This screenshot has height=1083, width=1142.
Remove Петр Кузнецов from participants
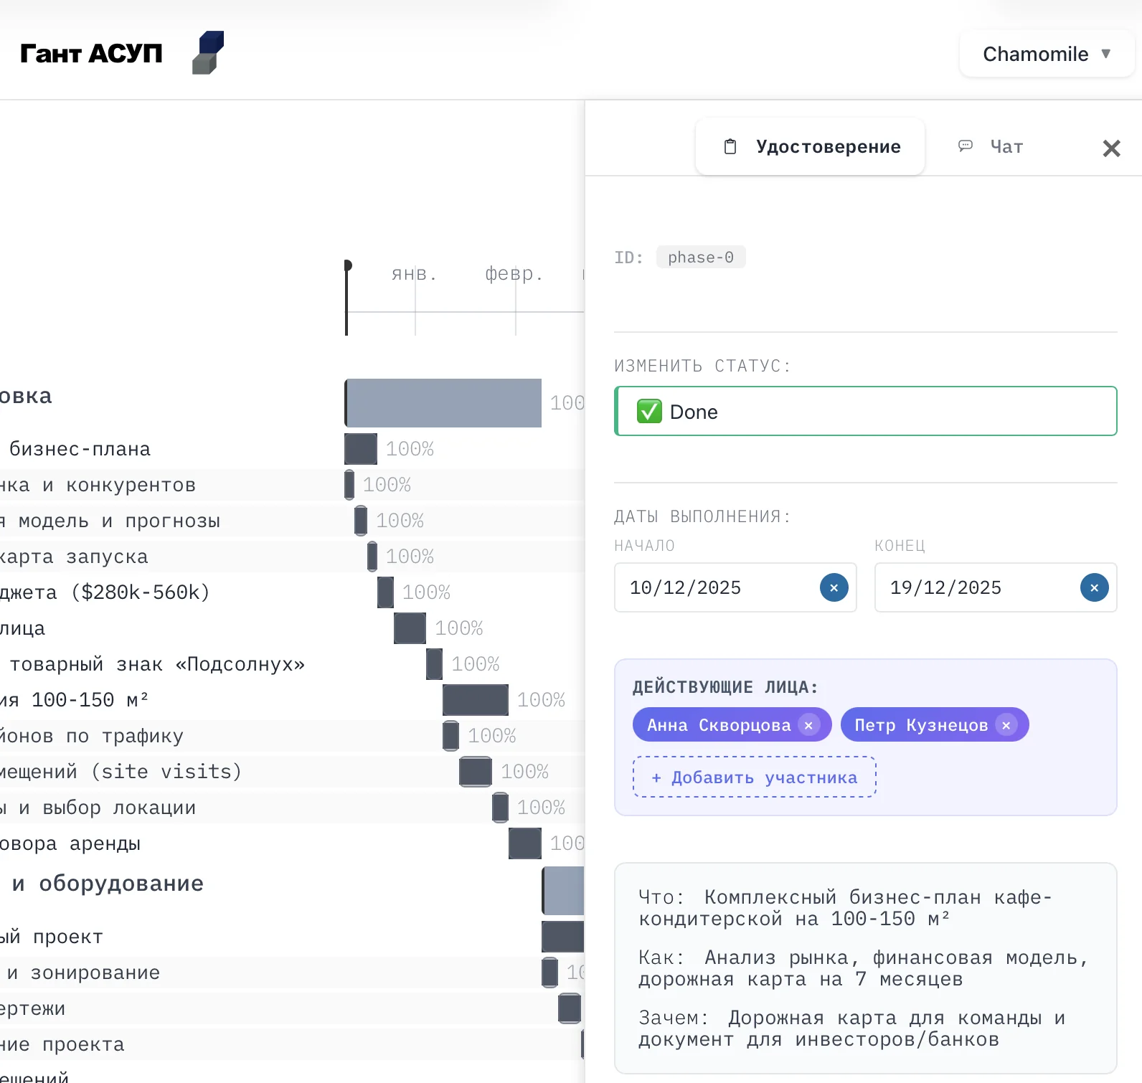[x=1006, y=725]
